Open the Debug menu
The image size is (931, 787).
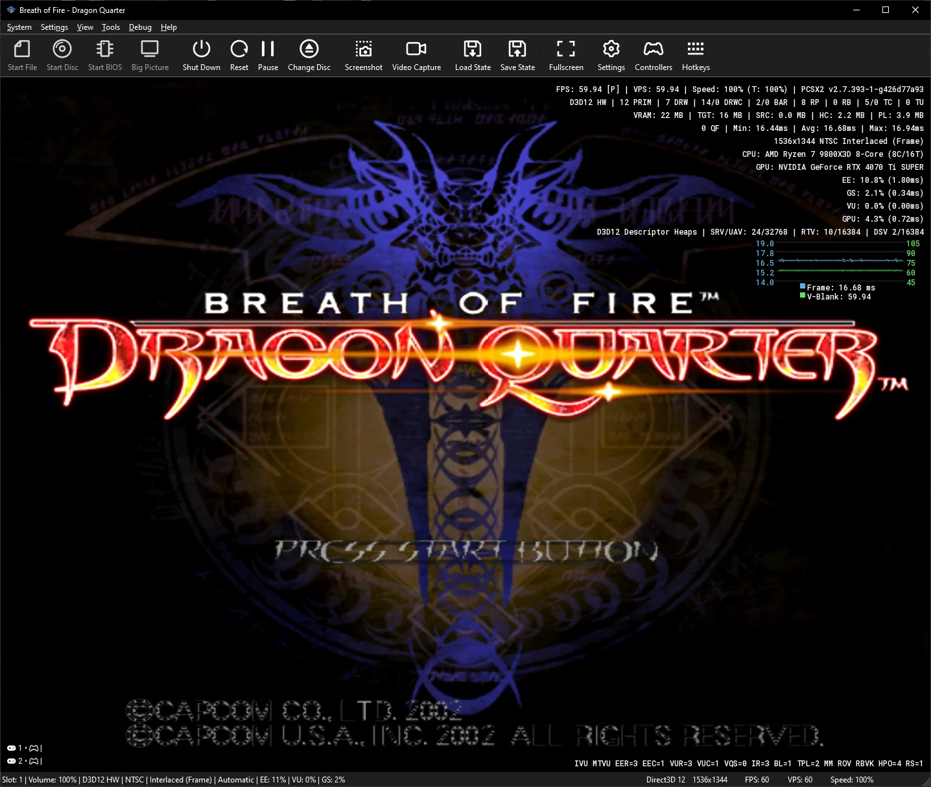[x=140, y=27]
